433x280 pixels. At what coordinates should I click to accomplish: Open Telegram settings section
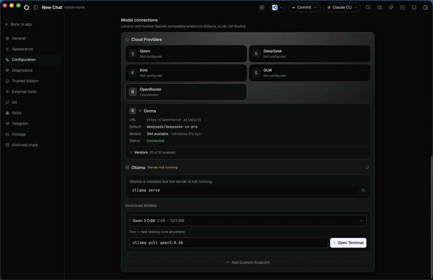(x=32, y=124)
